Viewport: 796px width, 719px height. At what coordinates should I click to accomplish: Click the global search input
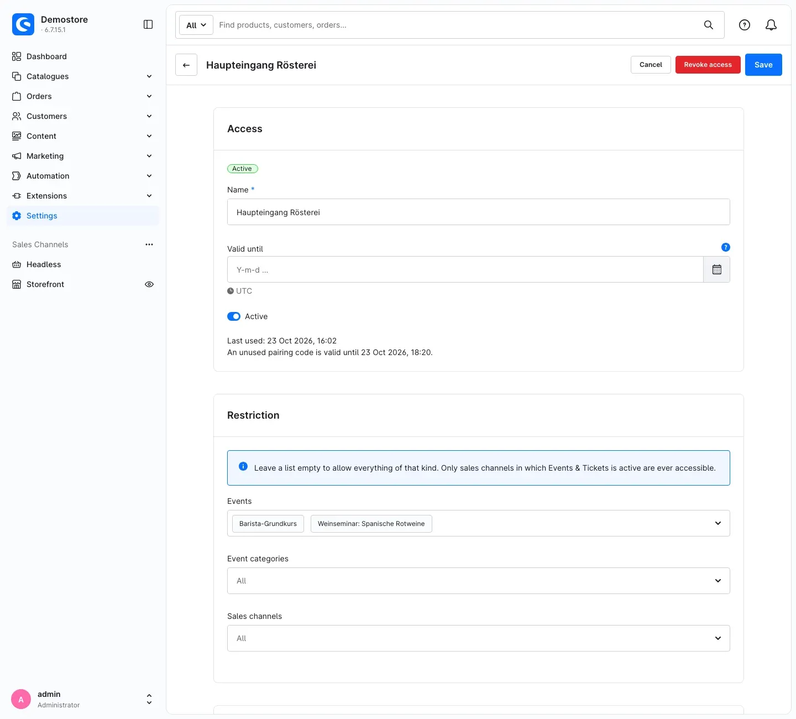point(458,25)
